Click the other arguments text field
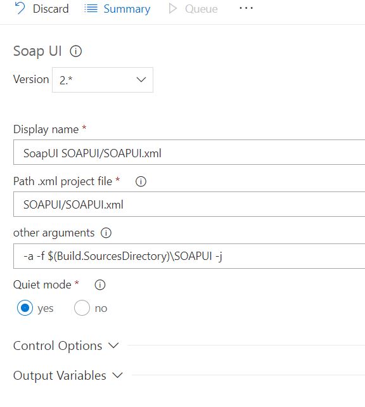The width and height of the screenshot is (365, 407). (x=189, y=256)
